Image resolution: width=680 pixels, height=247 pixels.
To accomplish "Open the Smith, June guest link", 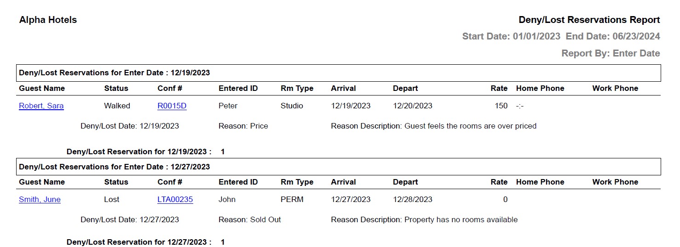I will (x=40, y=200).
